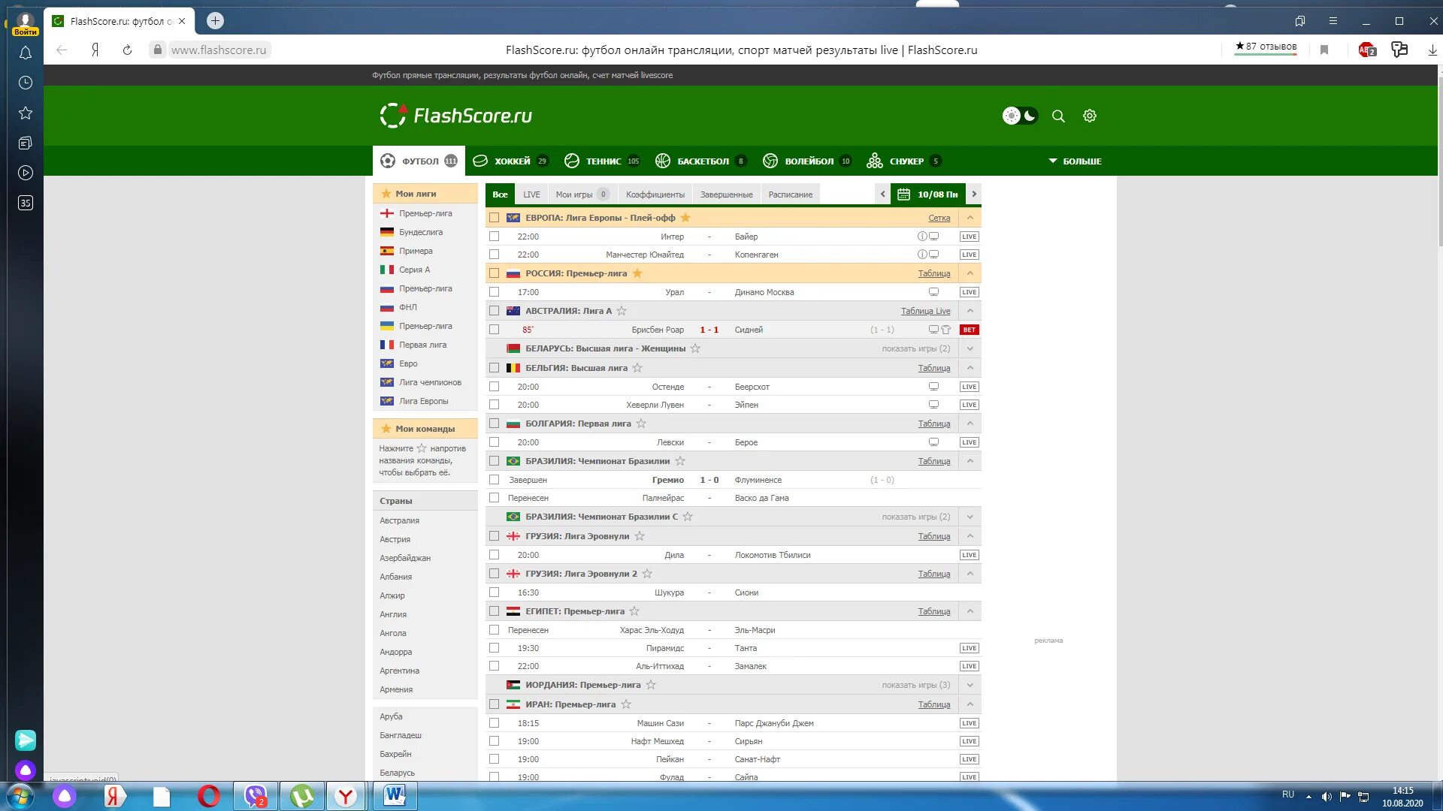This screenshot has height=811, width=1443.
Task: Switch to the Завершенные tab
Action: click(726, 194)
